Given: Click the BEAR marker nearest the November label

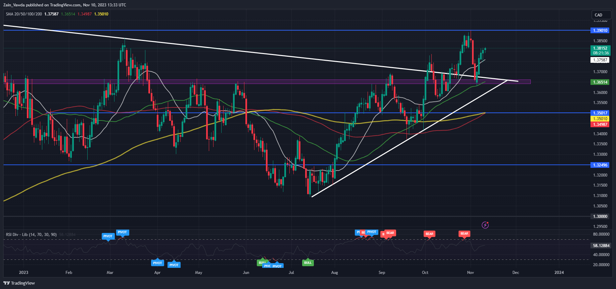Looking at the screenshot, I should [x=464, y=234].
